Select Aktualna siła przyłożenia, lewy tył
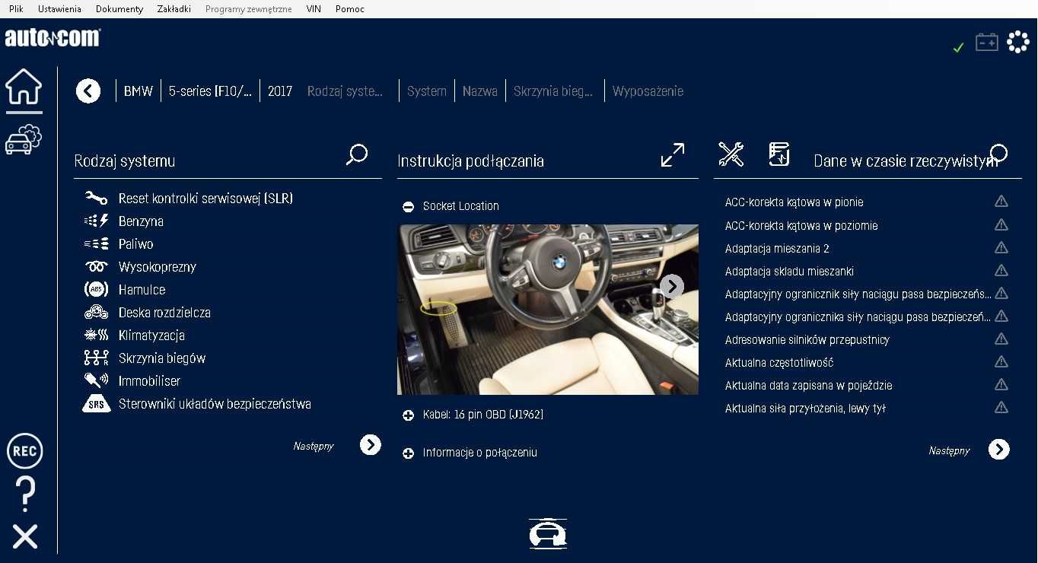1038x563 pixels. (x=805, y=408)
